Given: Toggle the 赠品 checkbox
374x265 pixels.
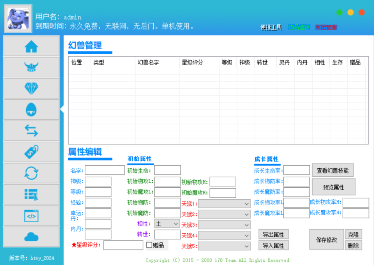Looking at the screenshot, I should (x=149, y=245).
